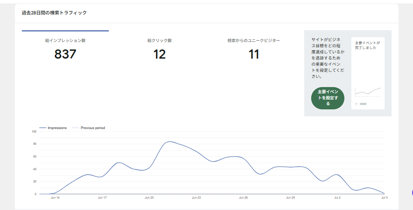Click the up arrow icon in preview card
This screenshot has width=413, height=210.
[x=356, y=104]
